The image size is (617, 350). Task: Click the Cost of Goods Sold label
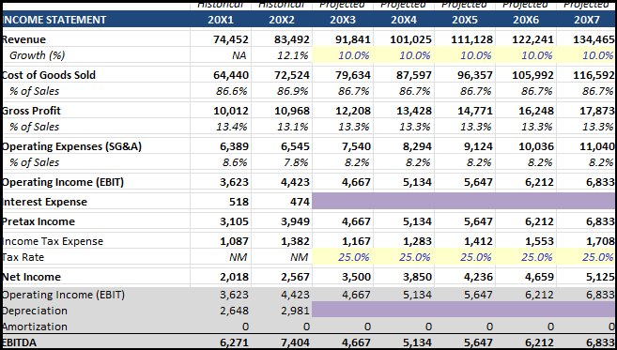[x=49, y=75]
